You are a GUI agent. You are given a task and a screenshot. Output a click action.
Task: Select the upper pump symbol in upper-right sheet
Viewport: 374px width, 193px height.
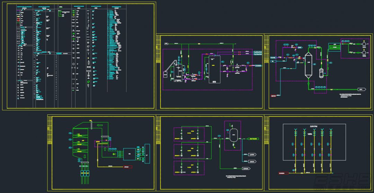point(364,44)
